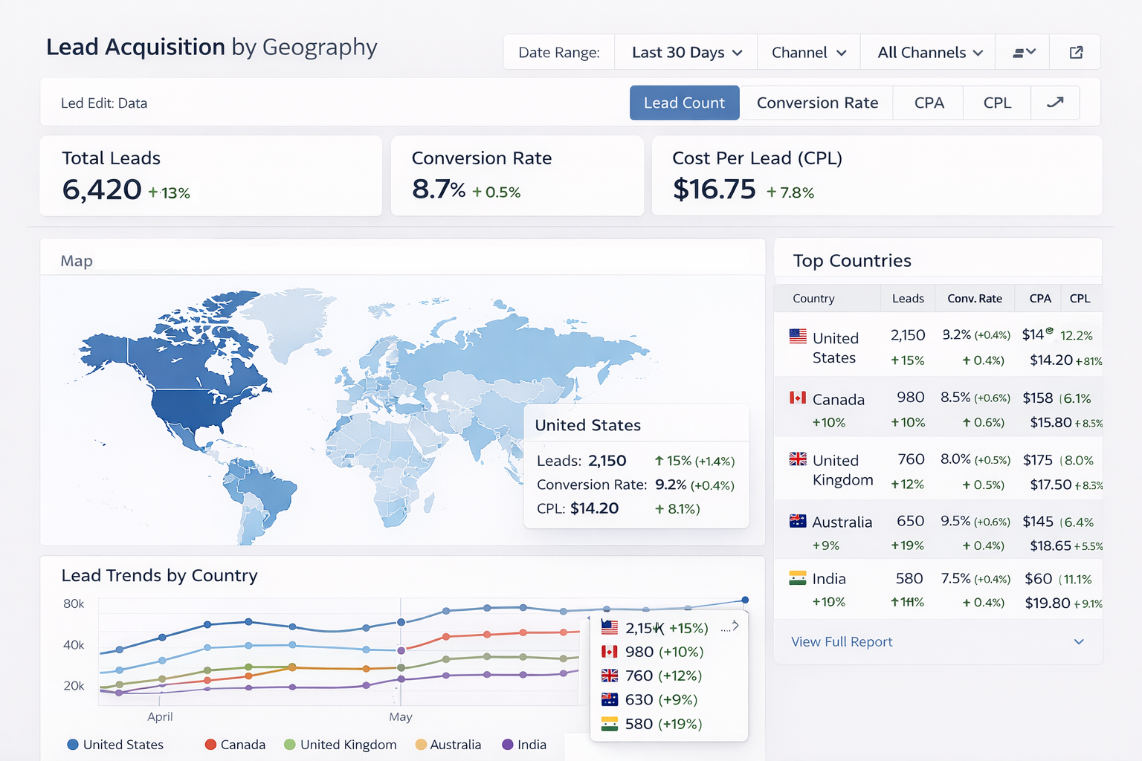Click the India flag in the chart tooltip
1142x761 pixels.
click(x=610, y=723)
